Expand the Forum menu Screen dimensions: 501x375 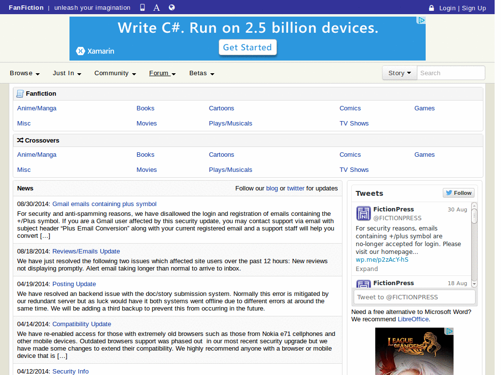pyautogui.click(x=162, y=73)
